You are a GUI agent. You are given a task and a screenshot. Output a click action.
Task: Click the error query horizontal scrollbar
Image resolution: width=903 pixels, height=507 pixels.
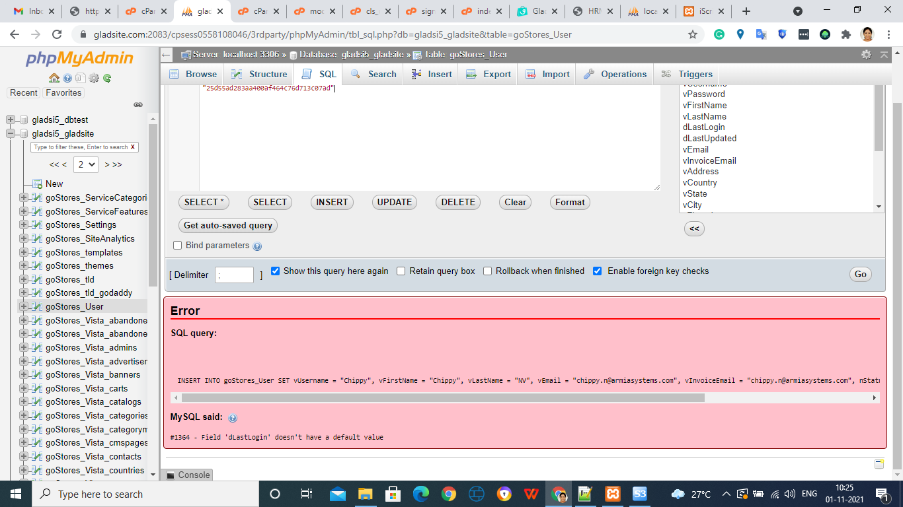(443, 398)
